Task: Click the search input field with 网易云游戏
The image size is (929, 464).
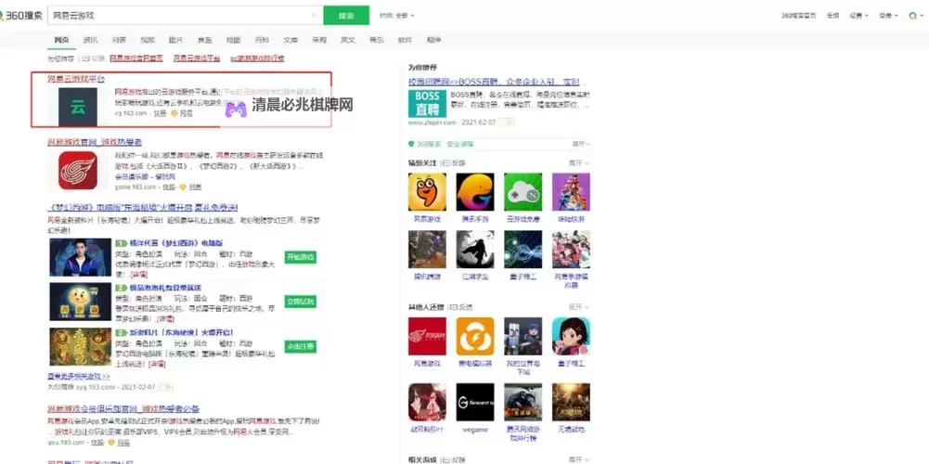Action: (185, 16)
